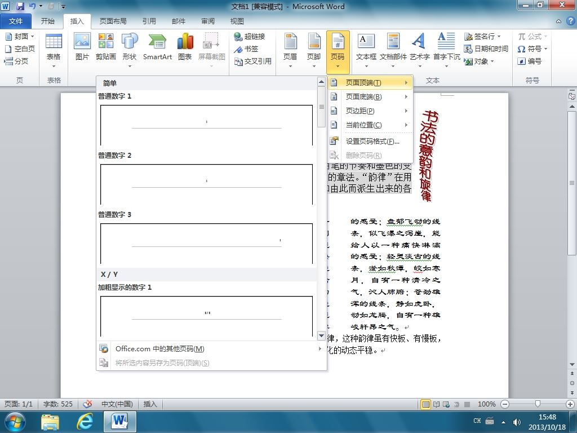
Task: Click the word count (字数: 525) indicator
Action: click(58, 404)
